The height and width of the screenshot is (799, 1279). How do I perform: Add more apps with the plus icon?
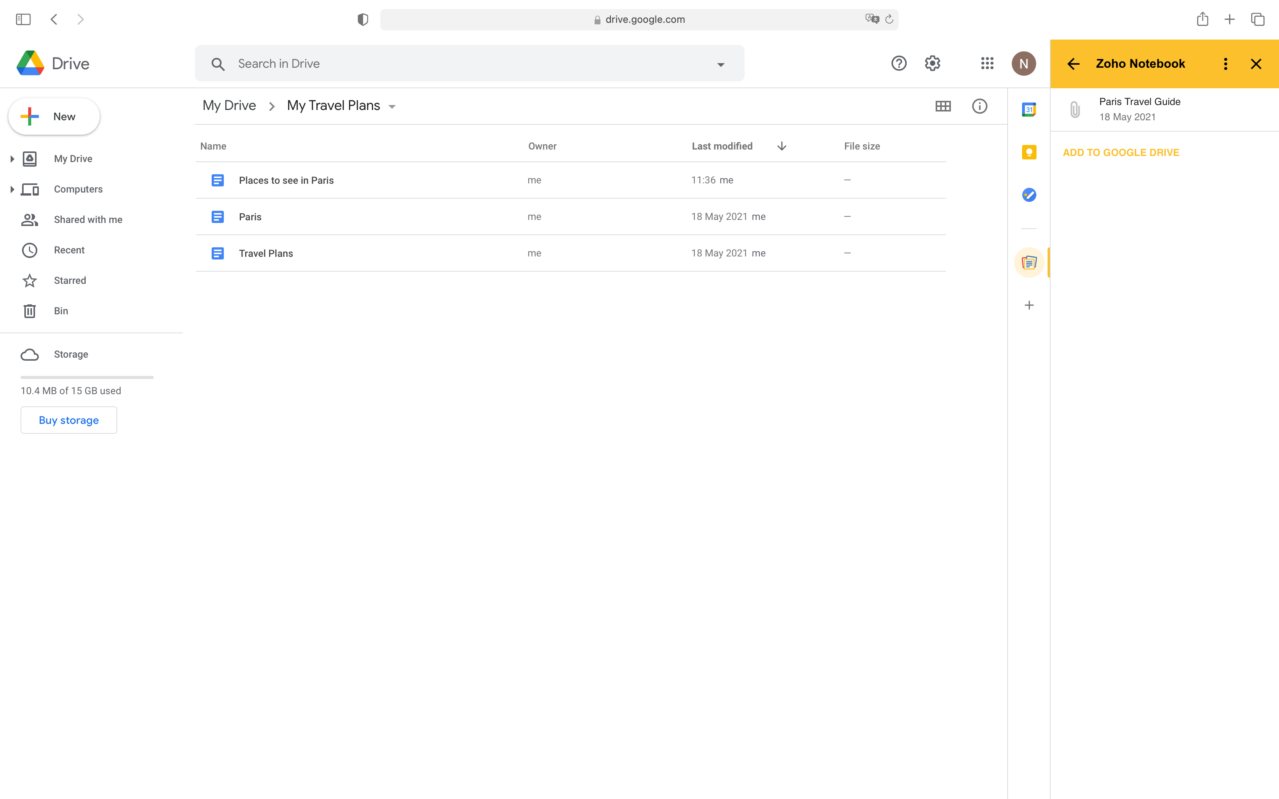point(1029,305)
